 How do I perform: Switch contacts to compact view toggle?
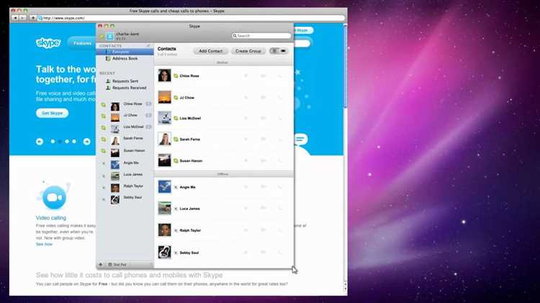pyautogui.click(x=284, y=51)
